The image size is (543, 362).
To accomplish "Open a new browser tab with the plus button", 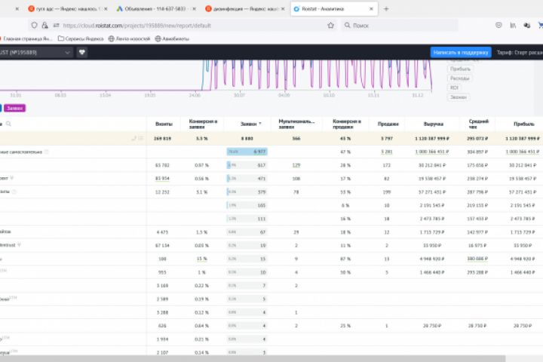I will pyautogui.click(x=387, y=9).
